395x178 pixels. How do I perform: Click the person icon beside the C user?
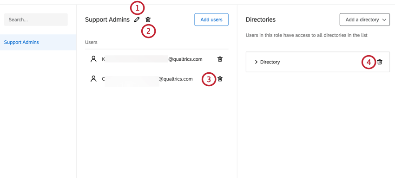[x=93, y=79]
